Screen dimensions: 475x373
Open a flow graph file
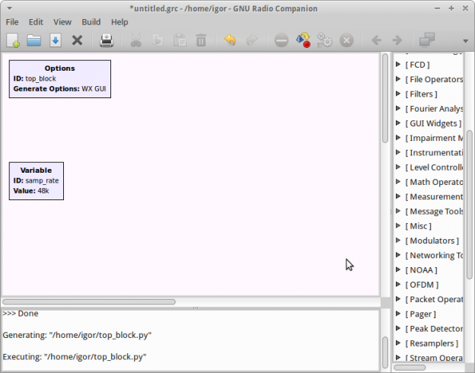click(34, 40)
